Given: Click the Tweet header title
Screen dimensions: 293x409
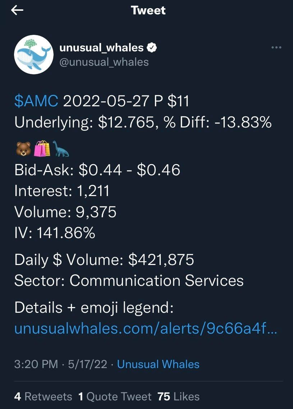Looking at the screenshot, I should (x=148, y=10).
